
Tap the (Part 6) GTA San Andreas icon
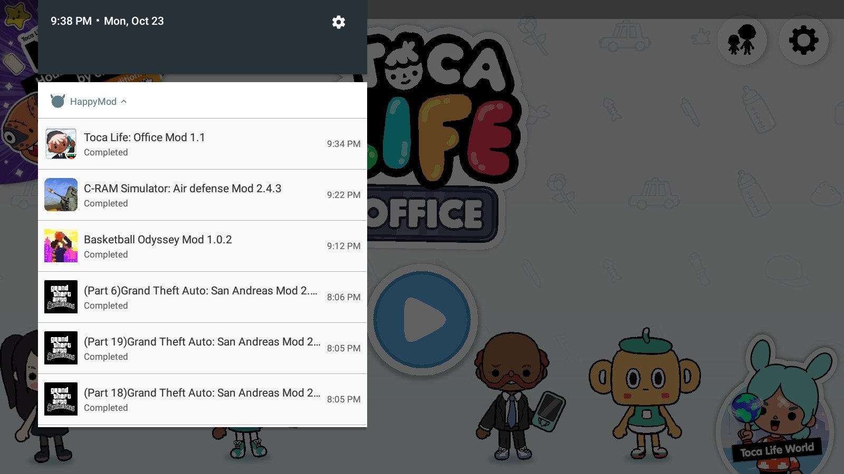pyautogui.click(x=61, y=297)
